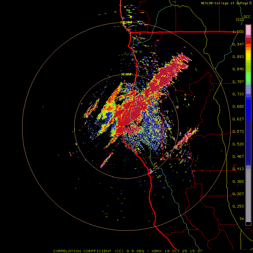
Task: Pick the large gray color bar segment
Action: pos(248,195)
